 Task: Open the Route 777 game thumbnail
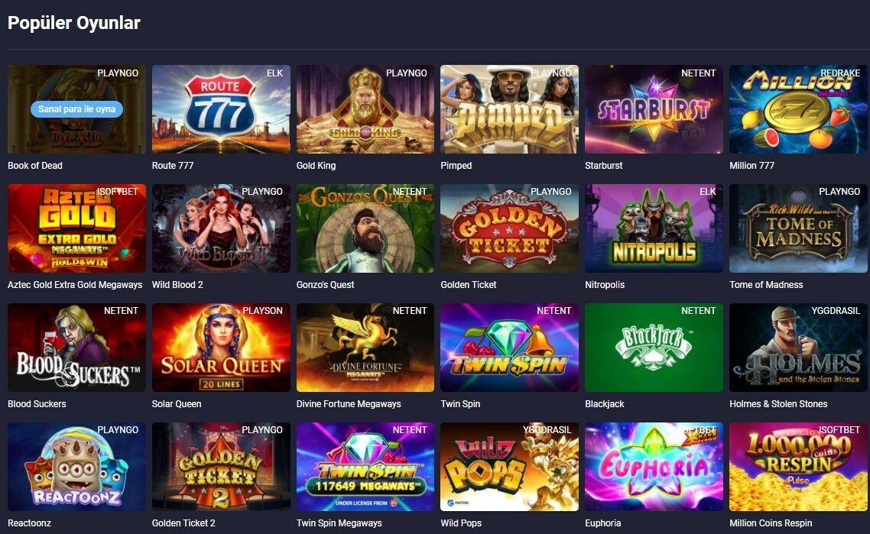point(221,109)
